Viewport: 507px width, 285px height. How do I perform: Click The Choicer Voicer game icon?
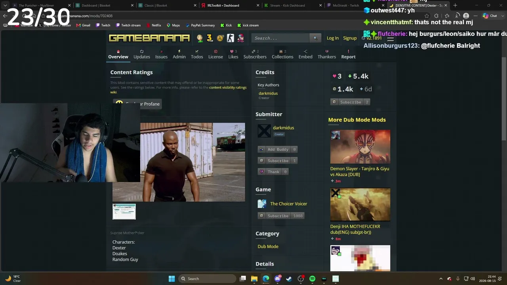tap(262, 204)
